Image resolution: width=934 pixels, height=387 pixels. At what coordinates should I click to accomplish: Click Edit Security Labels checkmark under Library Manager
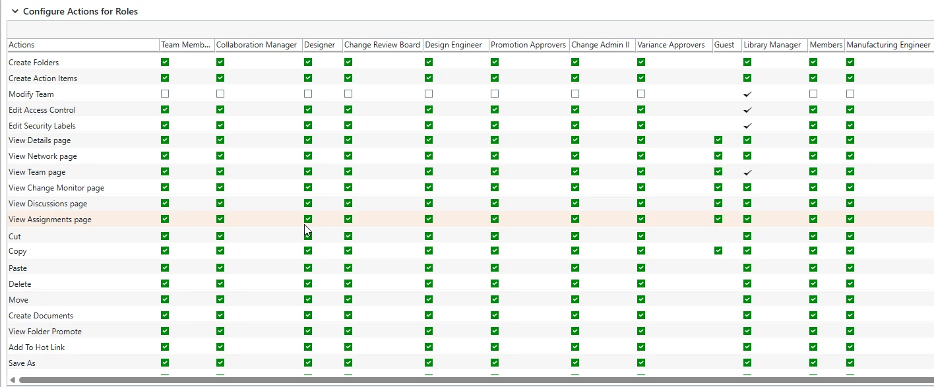747,126
